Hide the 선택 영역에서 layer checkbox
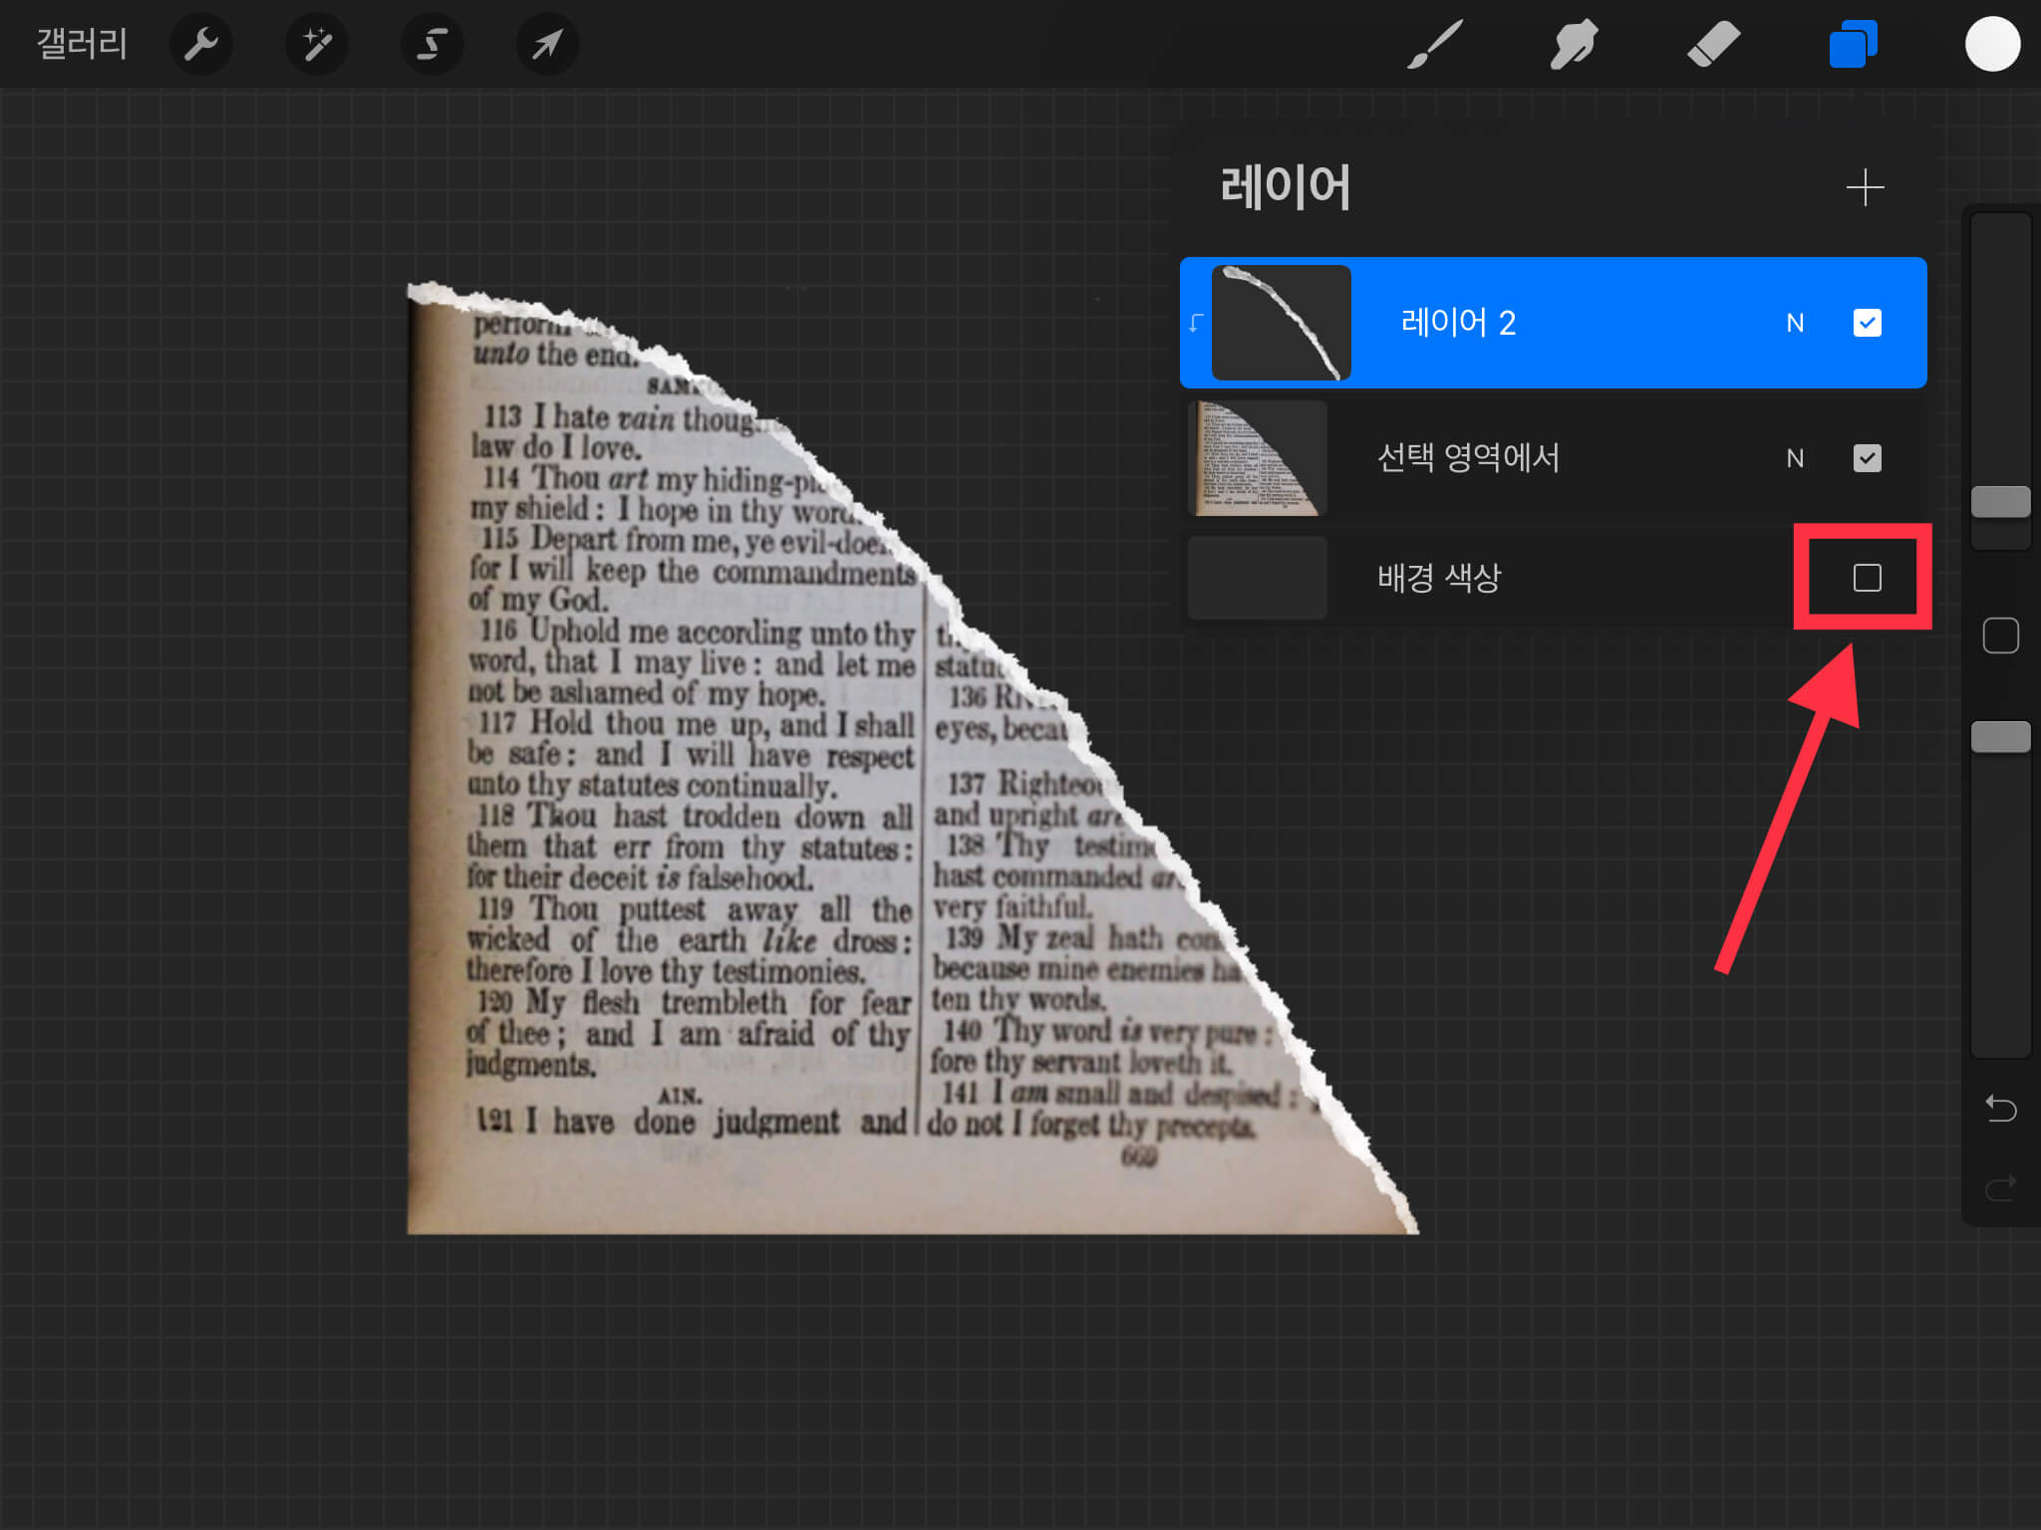This screenshot has width=2041, height=1530. tap(1867, 458)
